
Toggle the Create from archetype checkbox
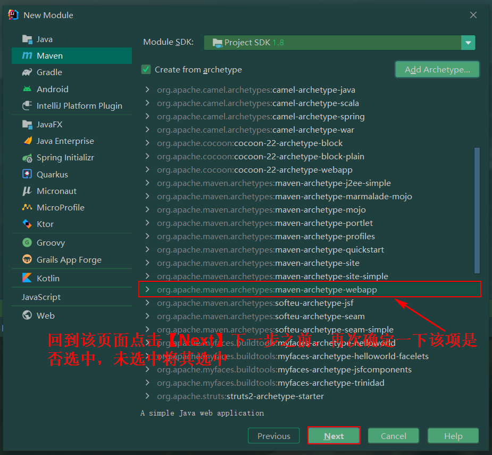pos(145,69)
